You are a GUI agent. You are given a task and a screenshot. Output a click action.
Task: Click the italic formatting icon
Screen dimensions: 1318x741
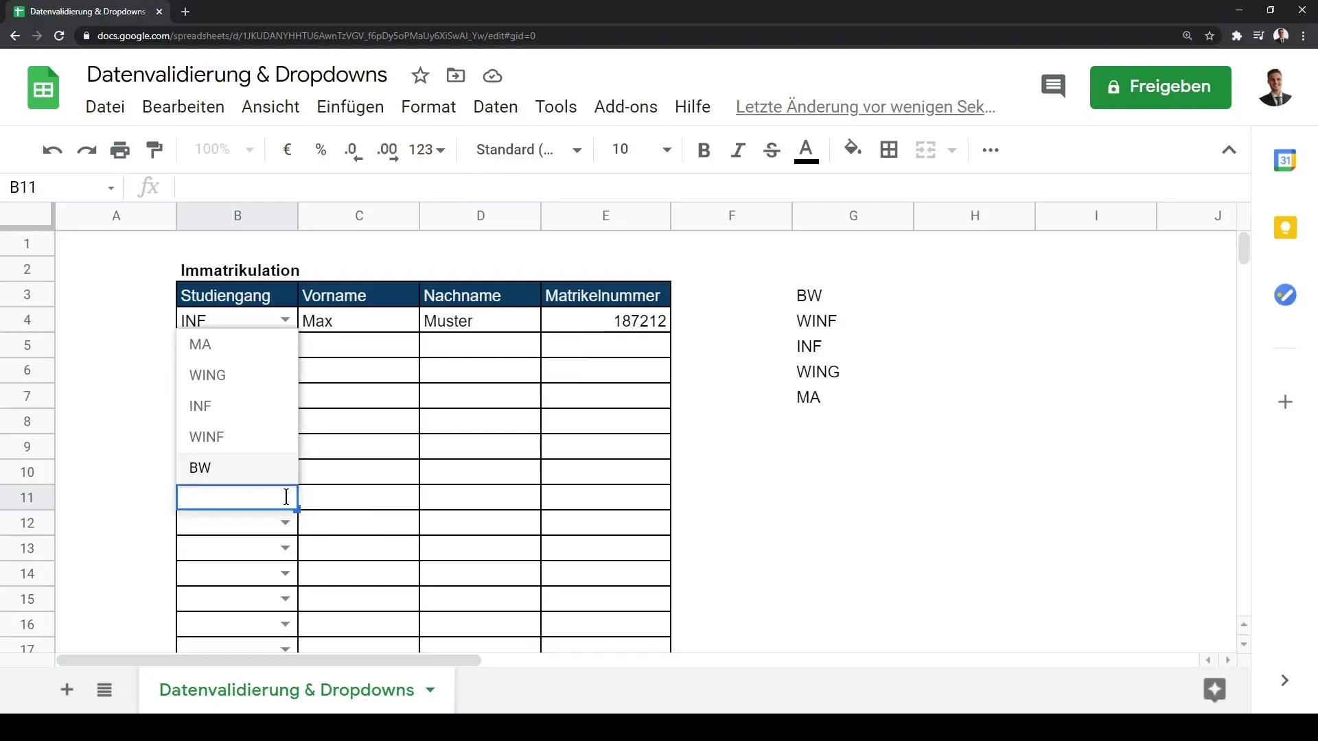pos(738,150)
